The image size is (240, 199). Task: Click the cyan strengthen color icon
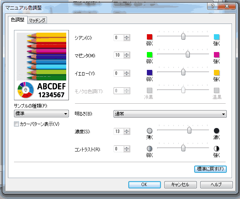click(x=217, y=37)
